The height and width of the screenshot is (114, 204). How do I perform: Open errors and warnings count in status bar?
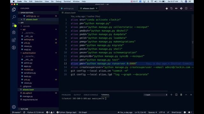[50, 112]
